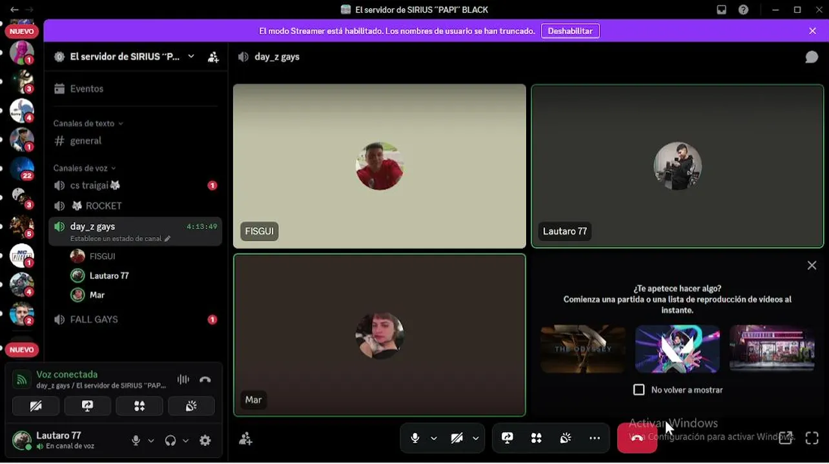Viewport: 829px width, 464px height.
Task: Invite friends icon below Mar tile
Action: (245, 439)
